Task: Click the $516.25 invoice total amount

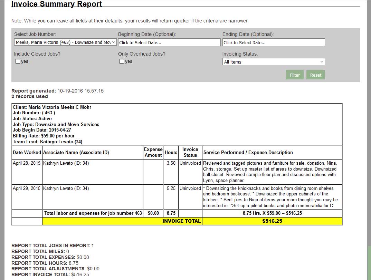Action: (x=272, y=221)
